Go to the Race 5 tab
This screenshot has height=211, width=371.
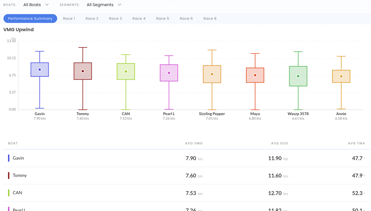pos(163,19)
